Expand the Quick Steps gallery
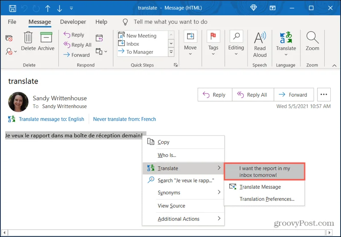The height and width of the screenshot is (237, 341). click(x=171, y=52)
